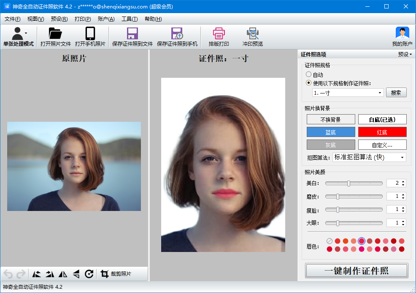Click 自定义... background button
The width and height of the screenshot is (416, 293).
click(382, 145)
